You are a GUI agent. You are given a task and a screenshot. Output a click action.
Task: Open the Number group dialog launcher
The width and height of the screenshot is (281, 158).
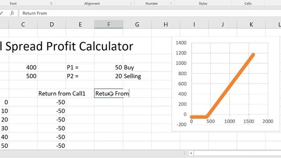(x=171, y=4)
